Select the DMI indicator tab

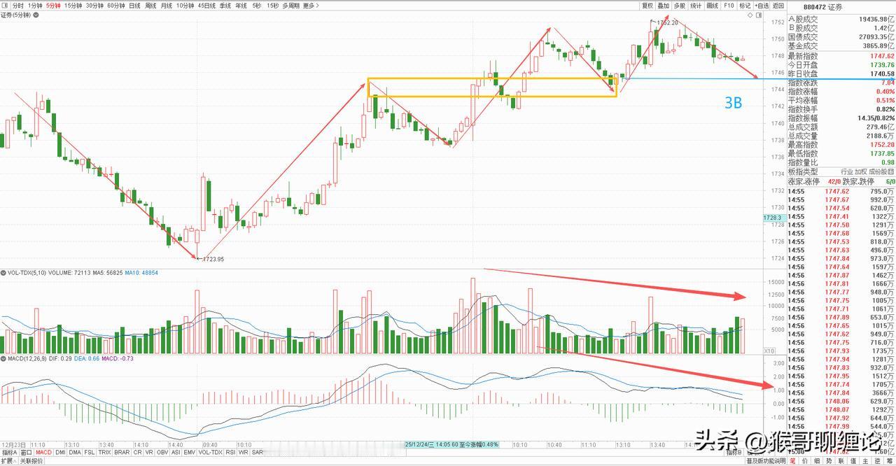pyautogui.click(x=60, y=452)
